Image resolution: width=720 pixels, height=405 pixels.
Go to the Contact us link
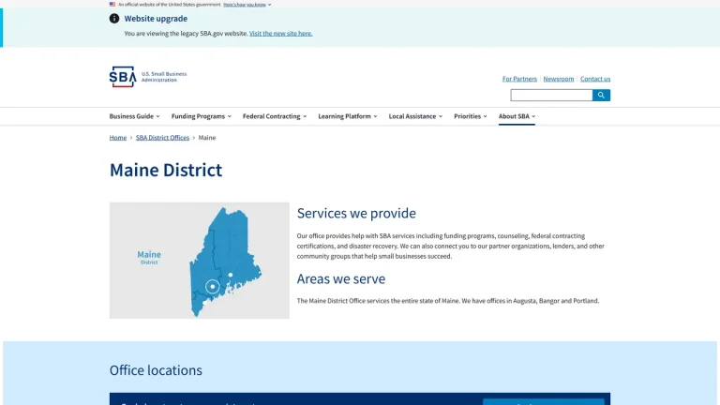click(x=595, y=79)
